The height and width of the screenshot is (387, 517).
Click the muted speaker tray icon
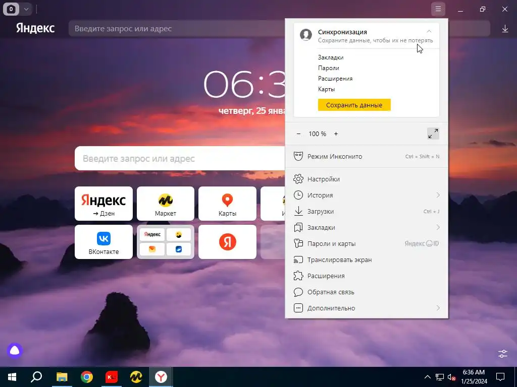[x=451, y=377]
